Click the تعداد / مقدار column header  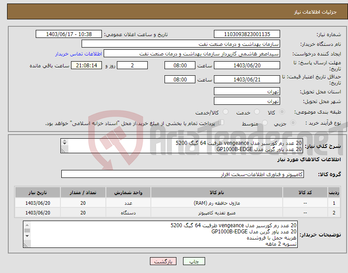83,192
